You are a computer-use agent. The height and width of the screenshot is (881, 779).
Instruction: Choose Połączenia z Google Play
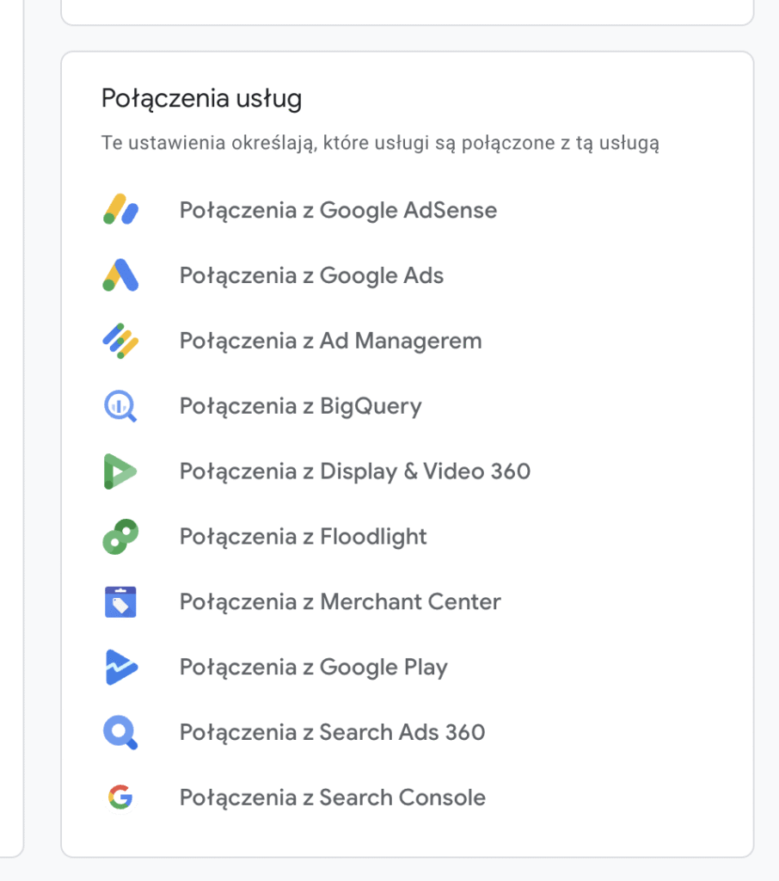click(313, 668)
